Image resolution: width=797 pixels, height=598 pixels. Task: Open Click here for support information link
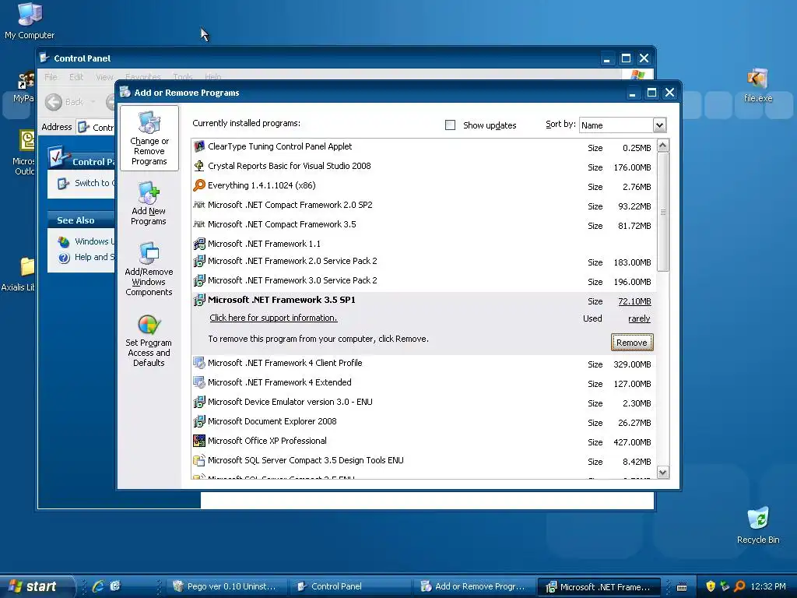point(273,318)
